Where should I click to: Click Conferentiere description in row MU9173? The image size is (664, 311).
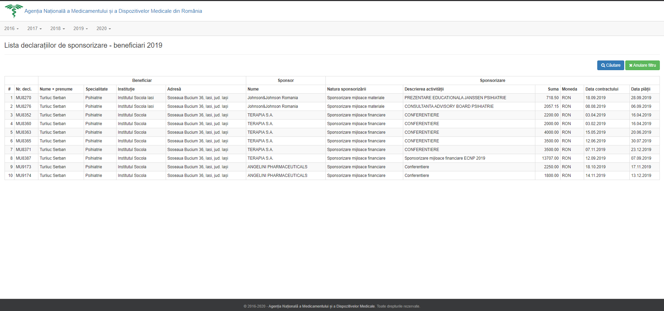(x=417, y=167)
